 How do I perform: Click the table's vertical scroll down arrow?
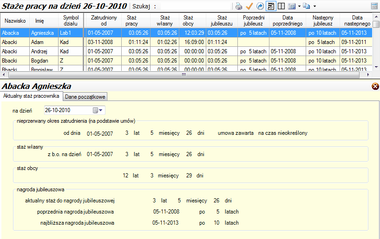(x=376, y=67)
